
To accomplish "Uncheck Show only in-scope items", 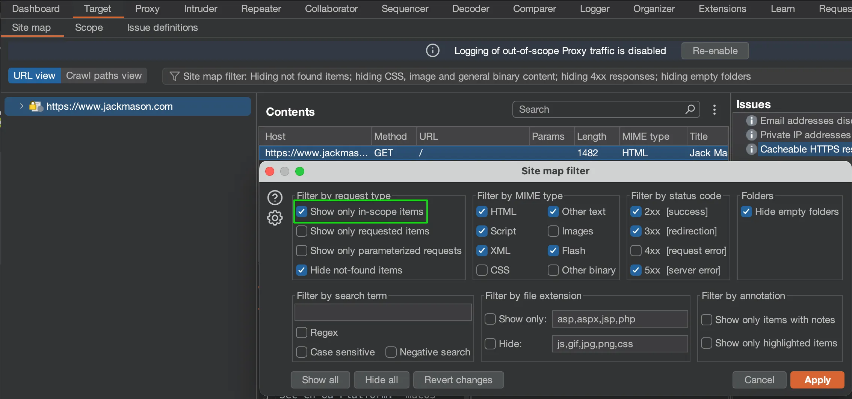I will 302,212.
